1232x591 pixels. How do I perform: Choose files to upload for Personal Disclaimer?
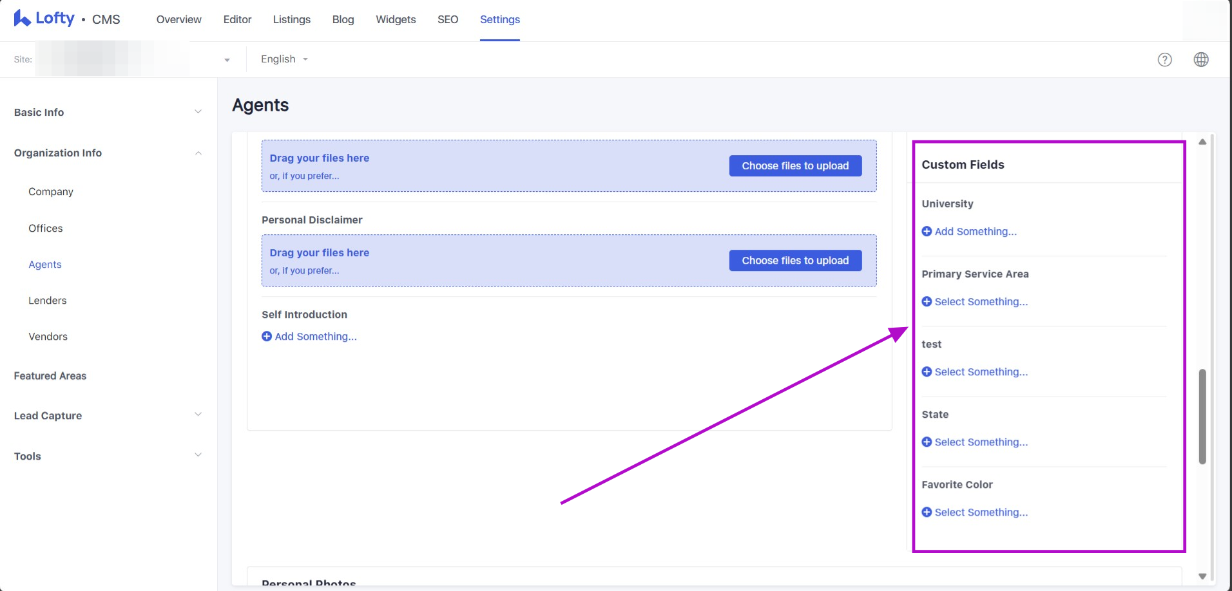(794, 261)
